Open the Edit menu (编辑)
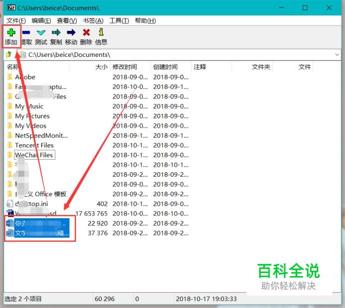 (41, 20)
